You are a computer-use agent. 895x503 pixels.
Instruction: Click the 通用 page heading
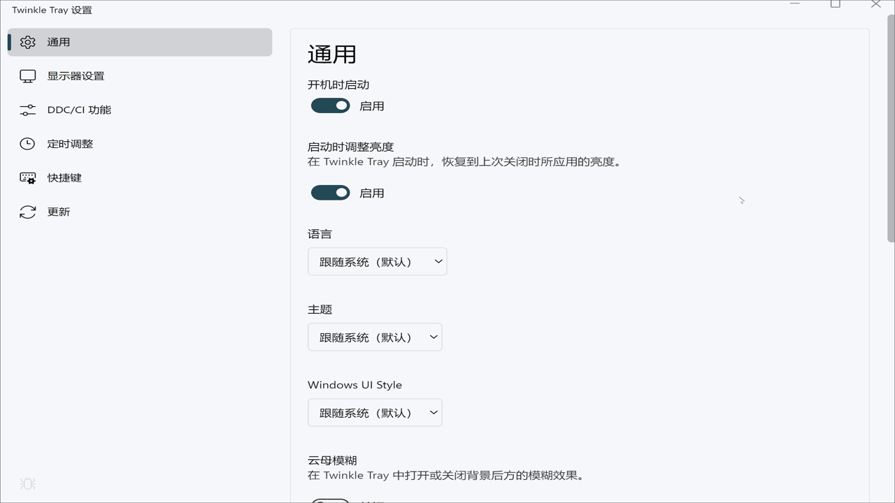click(x=332, y=54)
